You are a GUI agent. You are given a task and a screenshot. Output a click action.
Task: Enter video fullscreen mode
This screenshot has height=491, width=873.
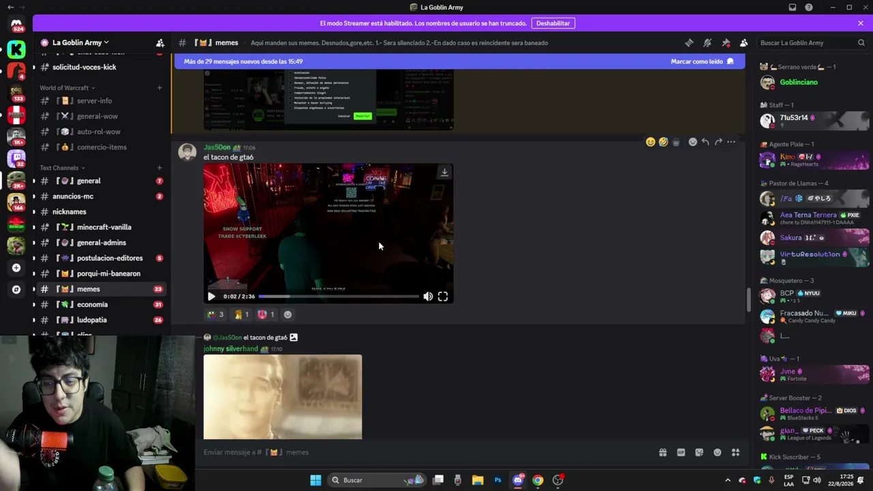443,296
